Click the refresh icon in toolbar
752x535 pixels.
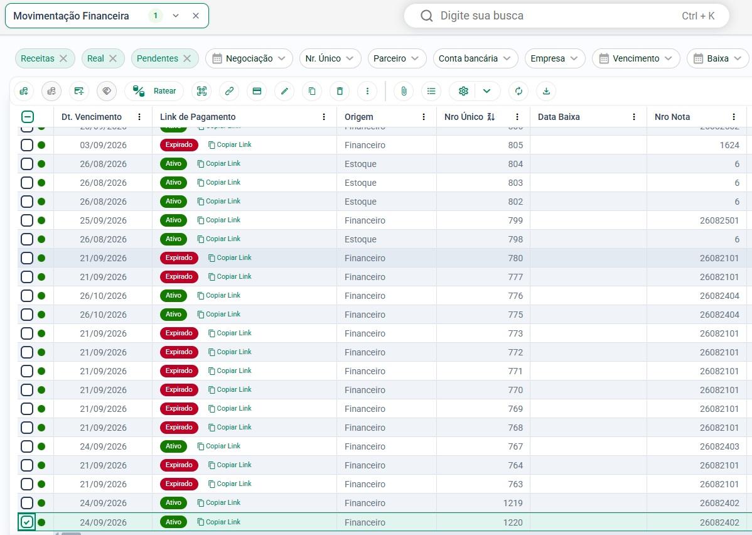(x=518, y=91)
